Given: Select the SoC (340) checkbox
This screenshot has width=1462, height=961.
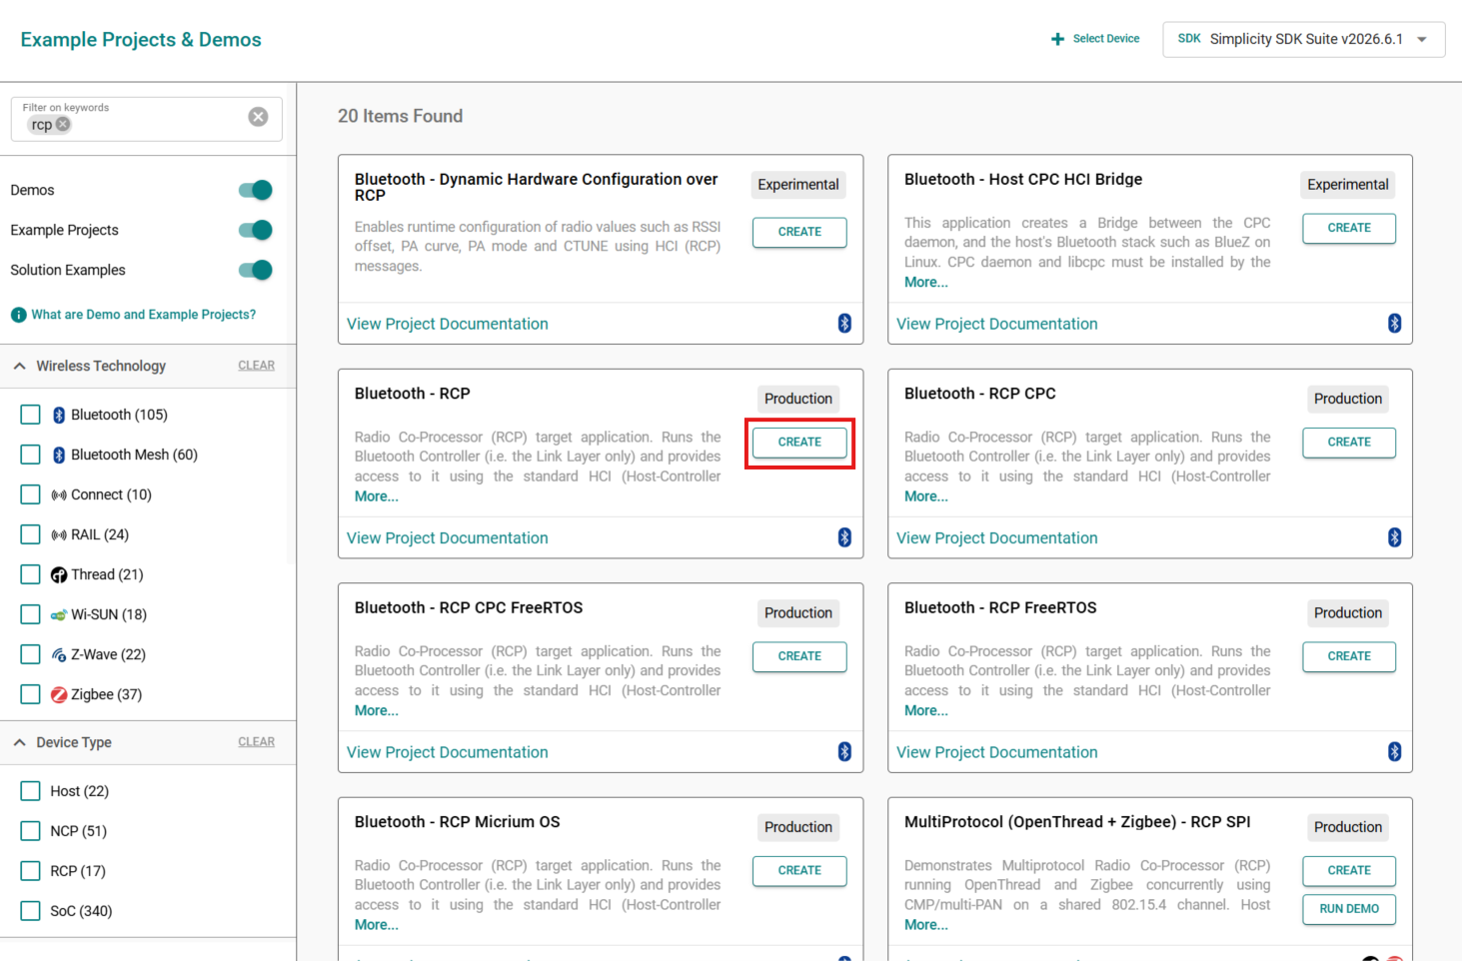Looking at the screenshot, I should (31, 911).
